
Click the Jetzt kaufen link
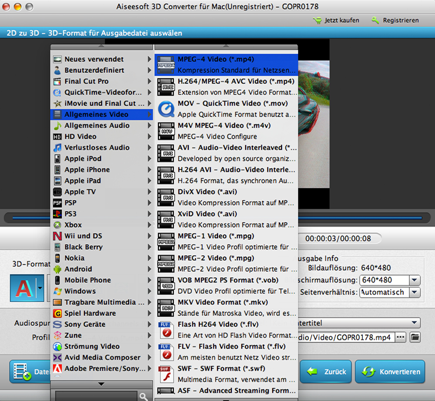coord(337,20)
